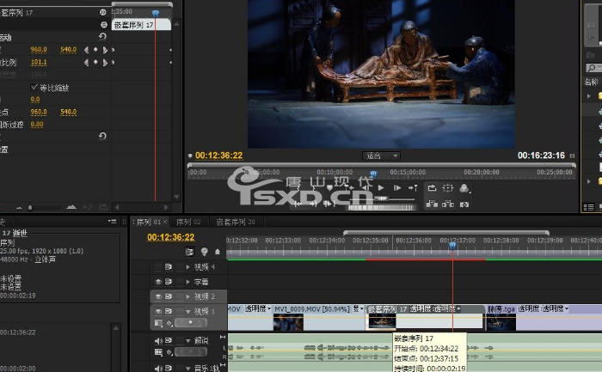Click the effect controls zoom slider handle
602x372 pixels.
click(30, 207)
